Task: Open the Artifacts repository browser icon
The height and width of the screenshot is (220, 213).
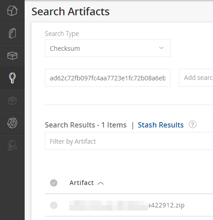Action: click(12, 33)
